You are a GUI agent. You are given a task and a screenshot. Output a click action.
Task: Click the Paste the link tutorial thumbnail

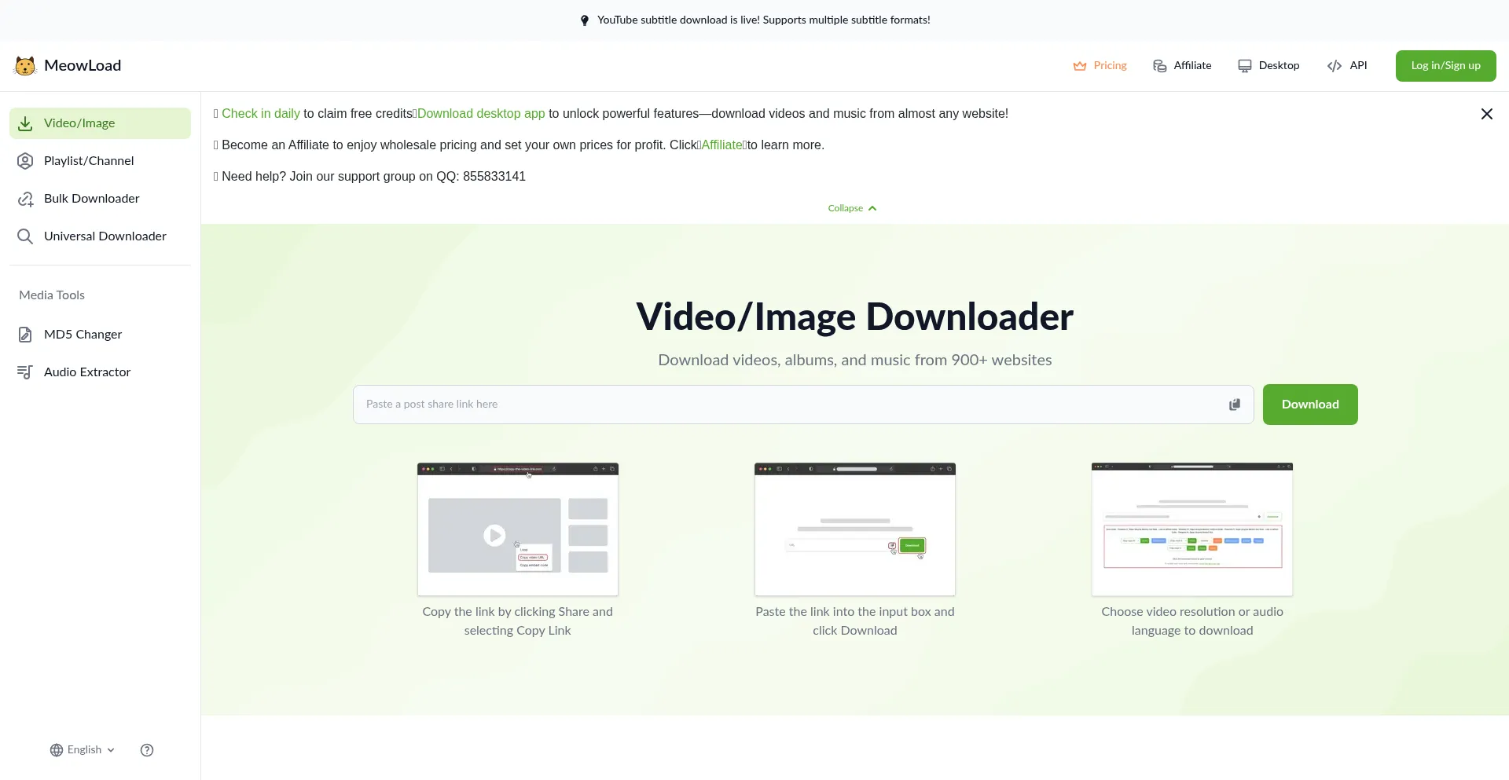coord(855,529)
